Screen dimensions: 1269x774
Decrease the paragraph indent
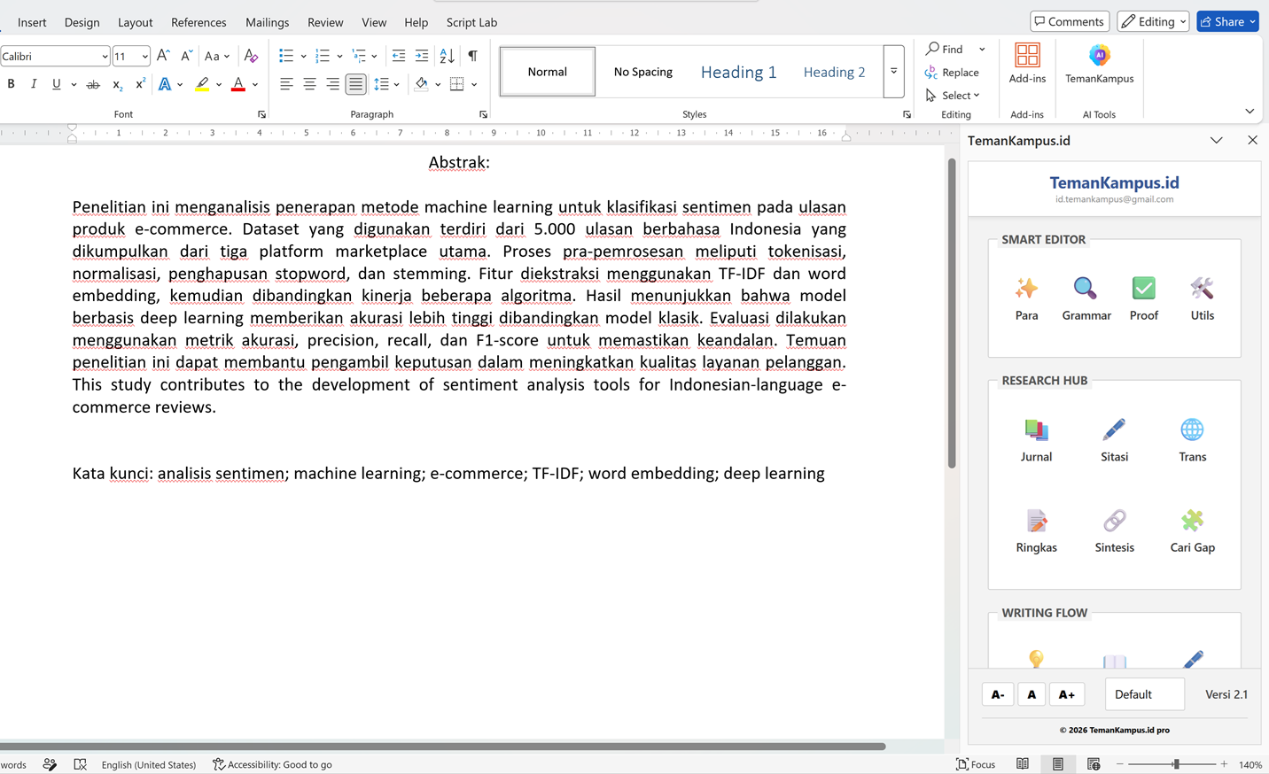[399, 56]
